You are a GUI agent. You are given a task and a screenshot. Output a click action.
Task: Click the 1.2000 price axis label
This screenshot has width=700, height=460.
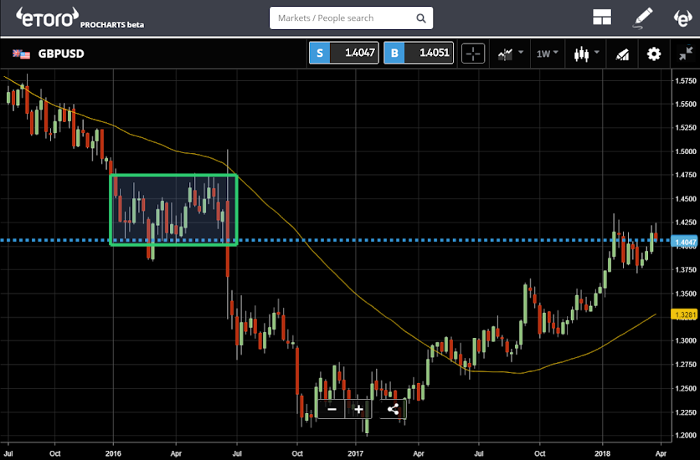click(x=686, y=436)
